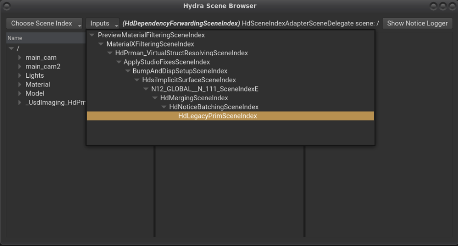Collapse the root slash prim arrow

point(11,48)
